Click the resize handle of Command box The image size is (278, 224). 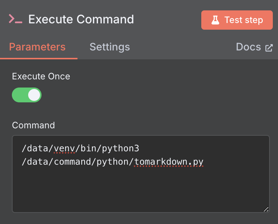pyautogui.click(x=266, y=209)
